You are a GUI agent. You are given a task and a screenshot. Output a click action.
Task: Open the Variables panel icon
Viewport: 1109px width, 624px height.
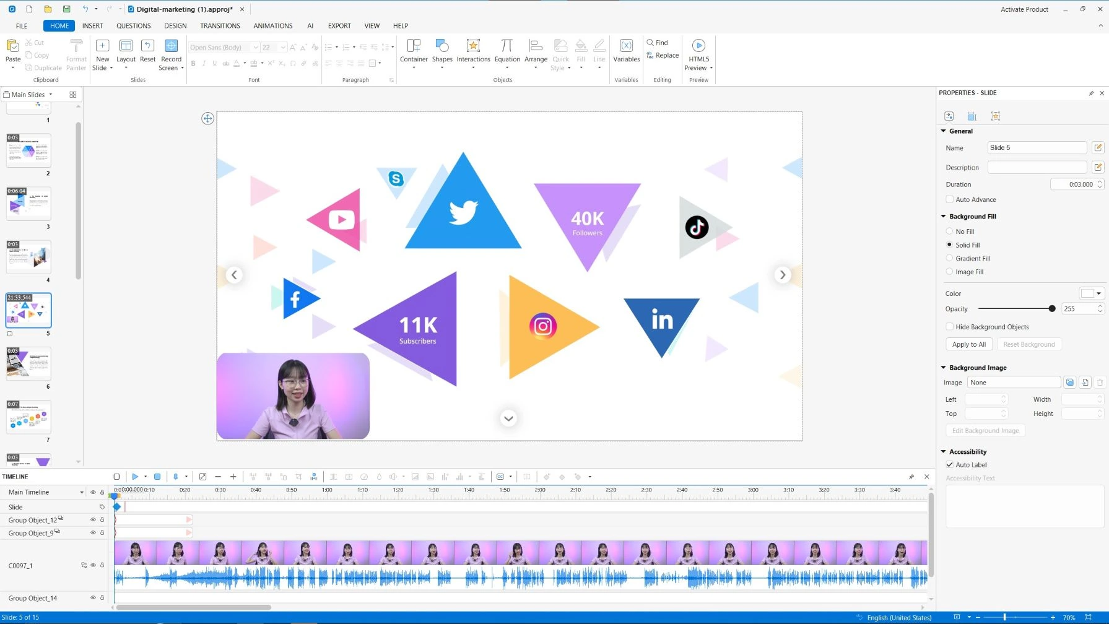(626, 46)
